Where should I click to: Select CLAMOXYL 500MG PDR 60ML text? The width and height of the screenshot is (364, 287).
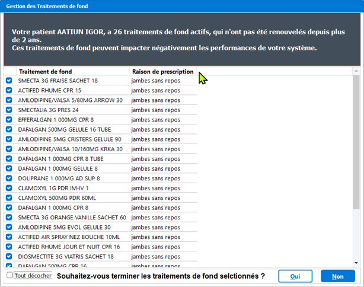click(x=57, y=198)
